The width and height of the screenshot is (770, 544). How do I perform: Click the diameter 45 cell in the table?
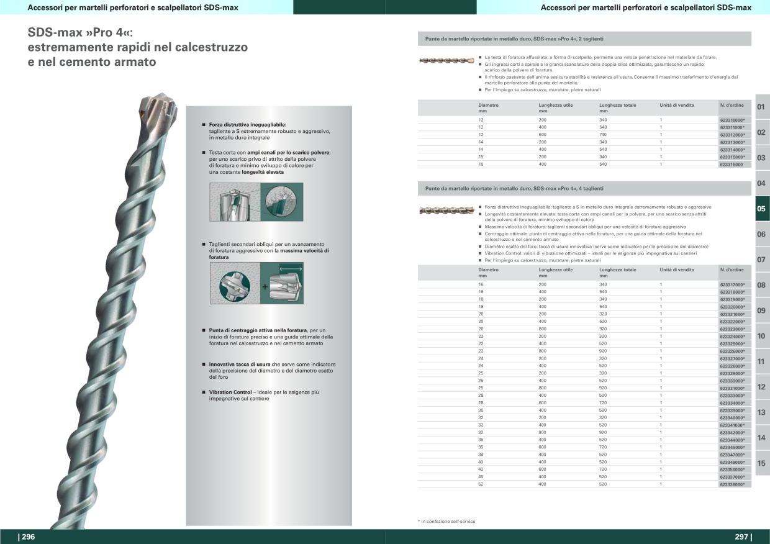[481, 476]
